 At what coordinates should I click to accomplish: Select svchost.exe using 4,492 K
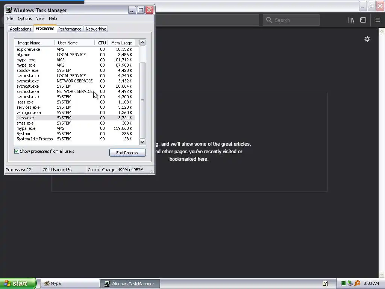click(75, 91)
